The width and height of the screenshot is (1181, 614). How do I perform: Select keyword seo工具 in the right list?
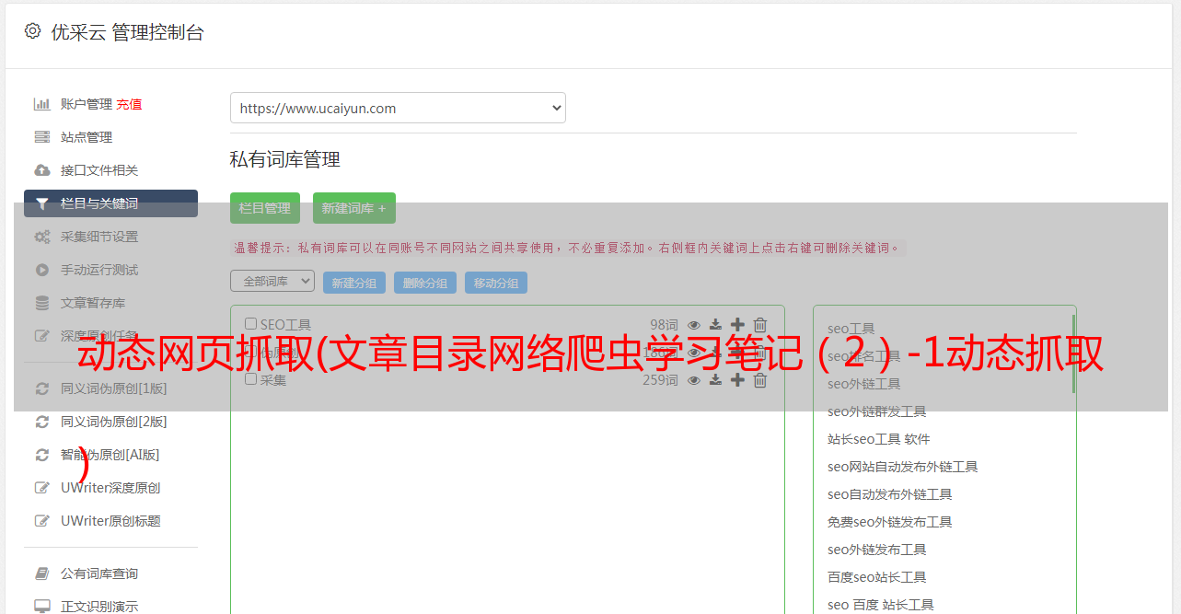pos(851,329)
